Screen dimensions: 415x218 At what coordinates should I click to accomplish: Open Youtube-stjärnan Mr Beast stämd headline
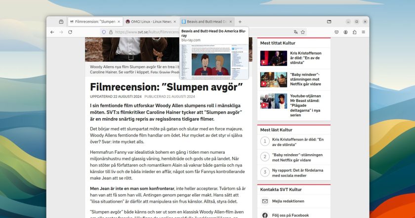coord(305,105)
